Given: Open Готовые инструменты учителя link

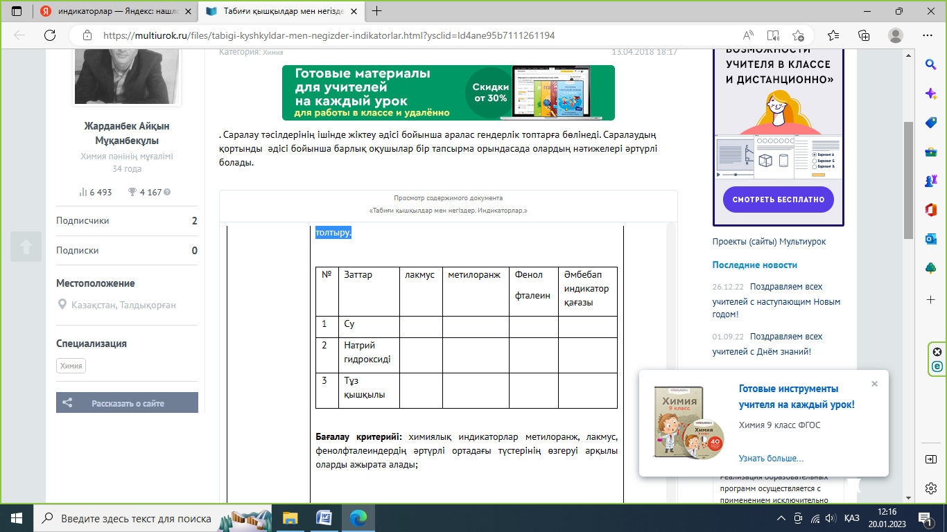Looking at the screenshot, I should 797,397.
